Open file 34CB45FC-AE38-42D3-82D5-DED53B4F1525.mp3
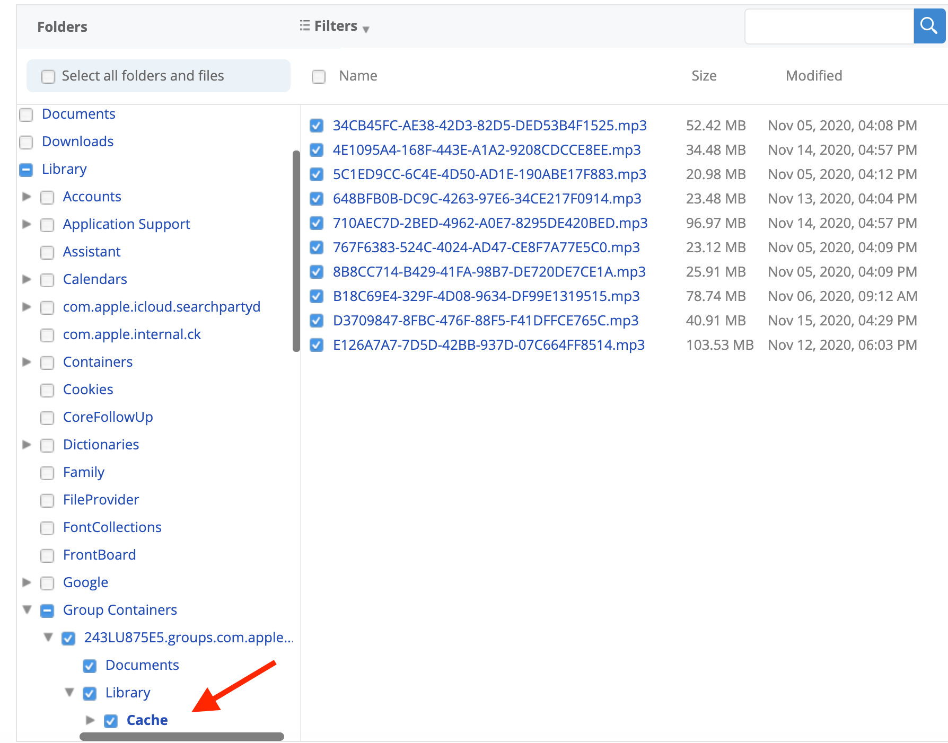 coord(490,126)
